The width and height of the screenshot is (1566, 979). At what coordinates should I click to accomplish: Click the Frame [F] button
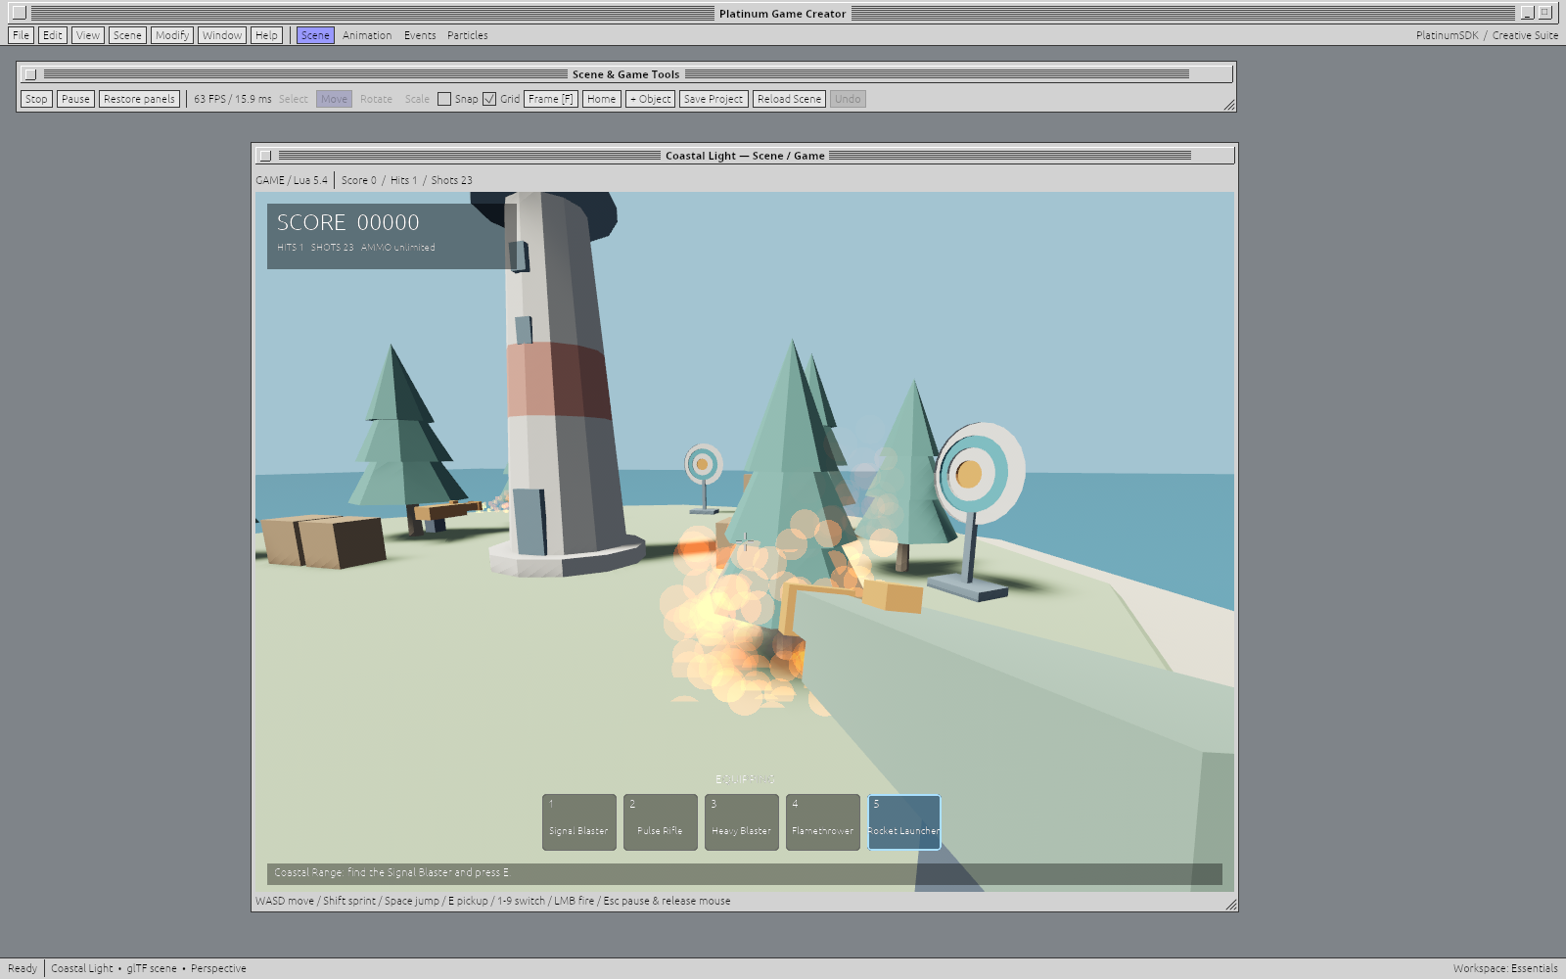[x=551, y=99]
